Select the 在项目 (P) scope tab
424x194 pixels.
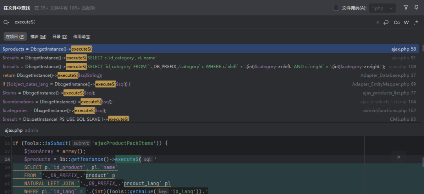click(15, 37)
